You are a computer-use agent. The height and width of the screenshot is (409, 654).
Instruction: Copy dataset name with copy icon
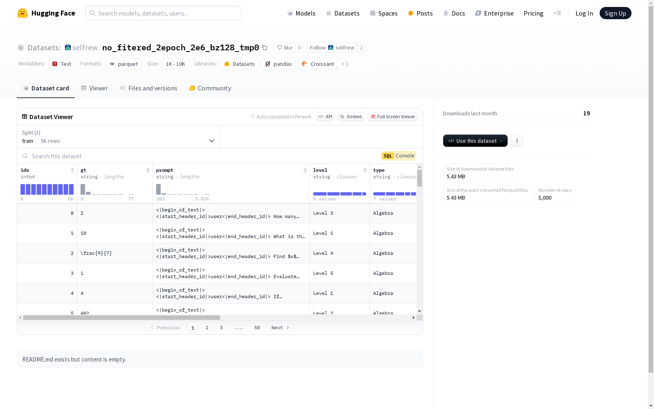[x=264, y=47]
